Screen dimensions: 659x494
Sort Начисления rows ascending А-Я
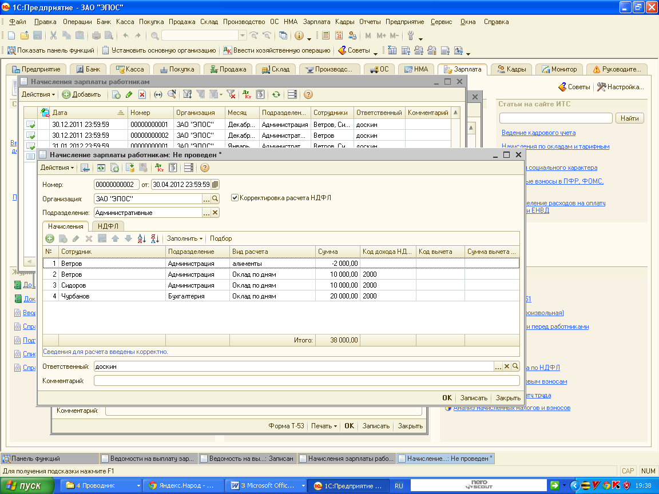coord(142,238)
